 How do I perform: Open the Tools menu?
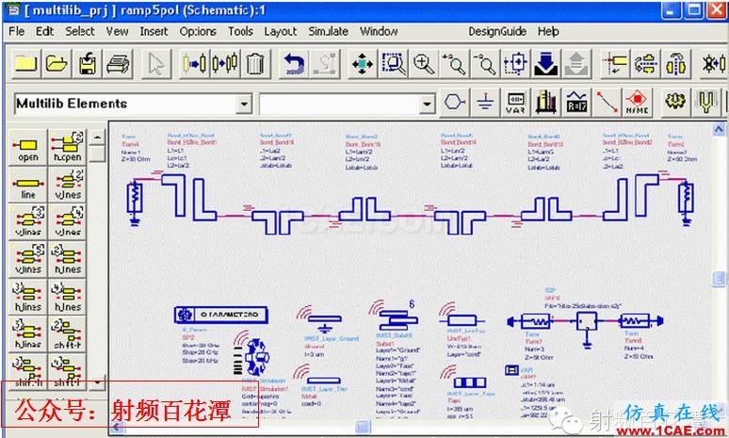coord(240,31)
